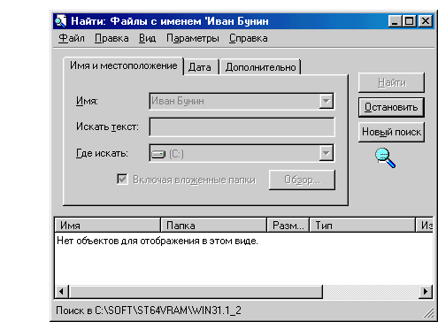The image size is (438, 322).
Task: Click the Find window title bar icon
Action: [x=61, y=21]
